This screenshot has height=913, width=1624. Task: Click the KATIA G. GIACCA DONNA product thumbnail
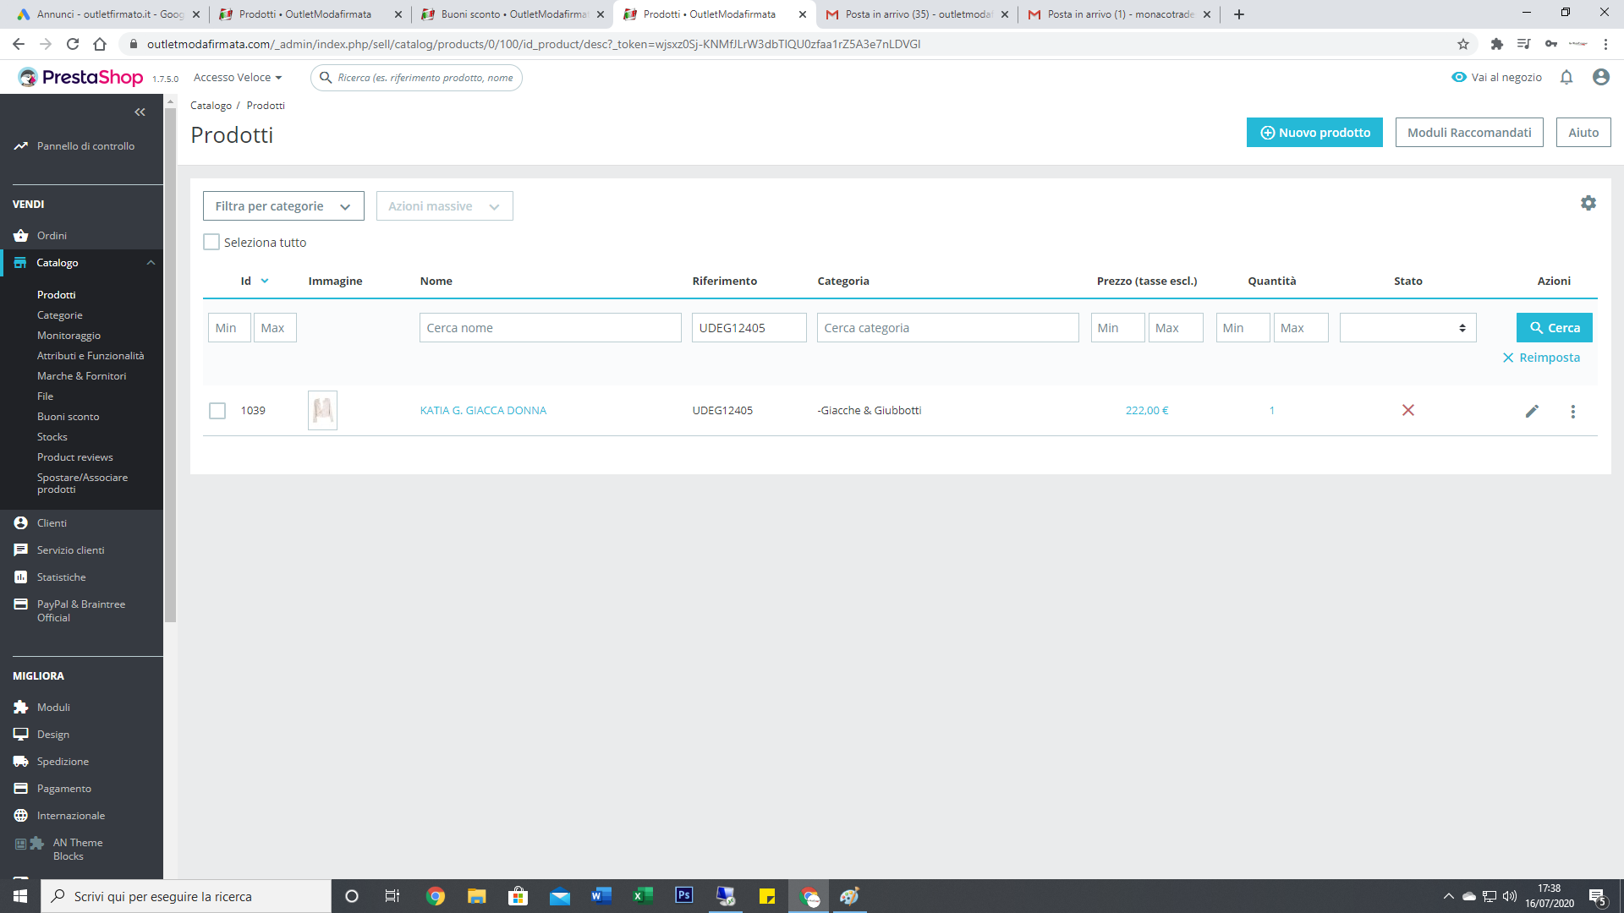pos(322,410)
